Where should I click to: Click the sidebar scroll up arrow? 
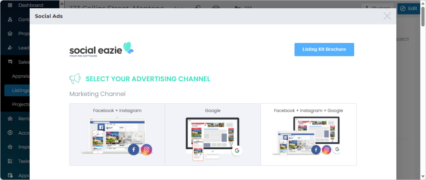coord(62,3)
